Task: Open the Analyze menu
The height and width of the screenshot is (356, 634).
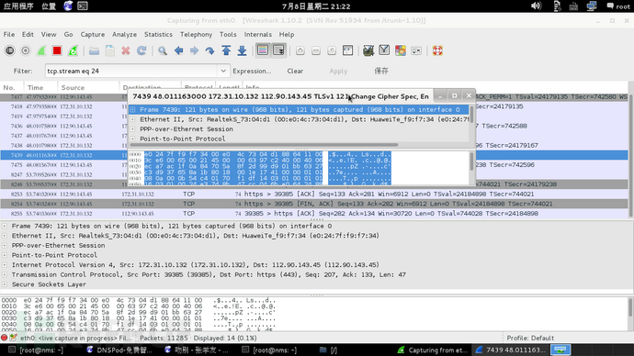Action: coord(125,34)
